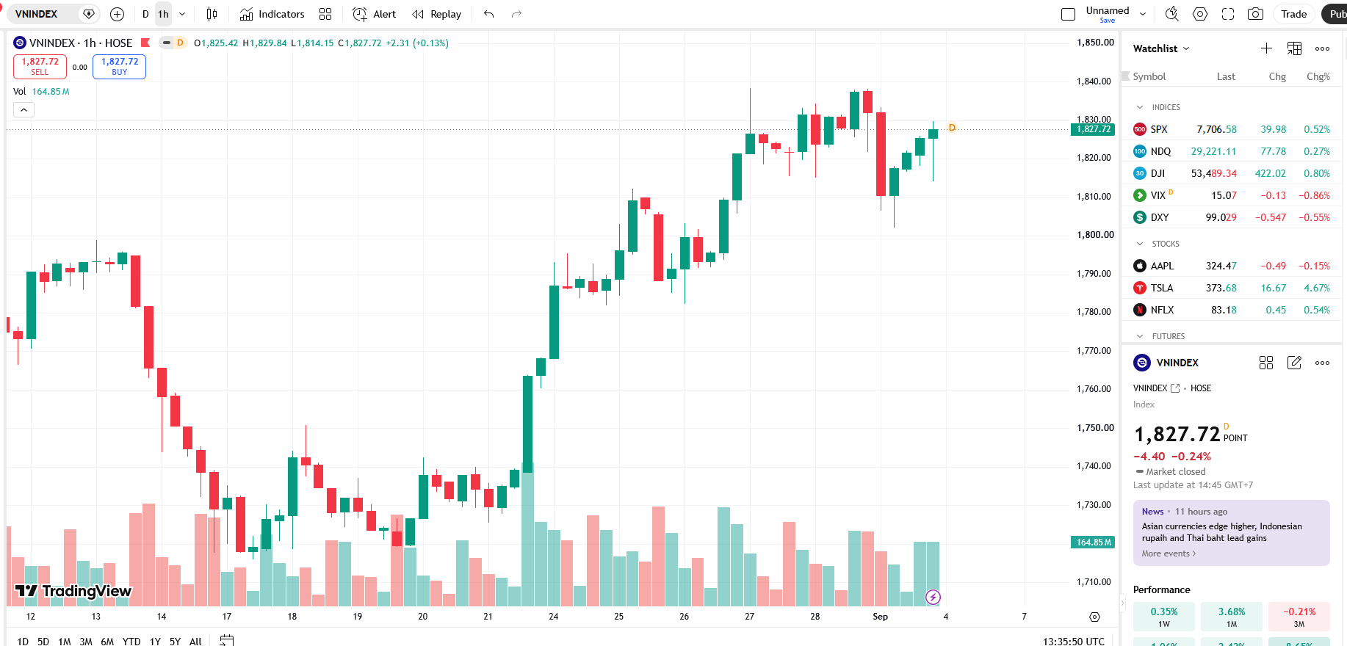Toggle the market status D pill in chart legend

point(173,43)
